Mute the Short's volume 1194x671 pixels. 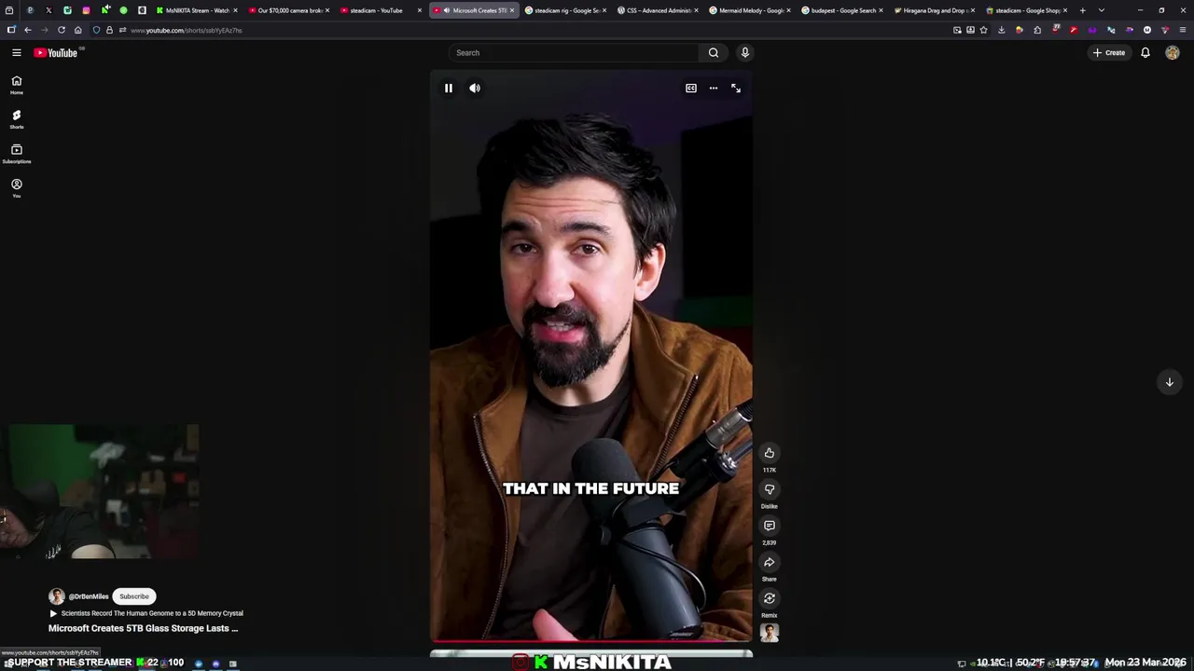pyautogui.click(x=475, y=88)
